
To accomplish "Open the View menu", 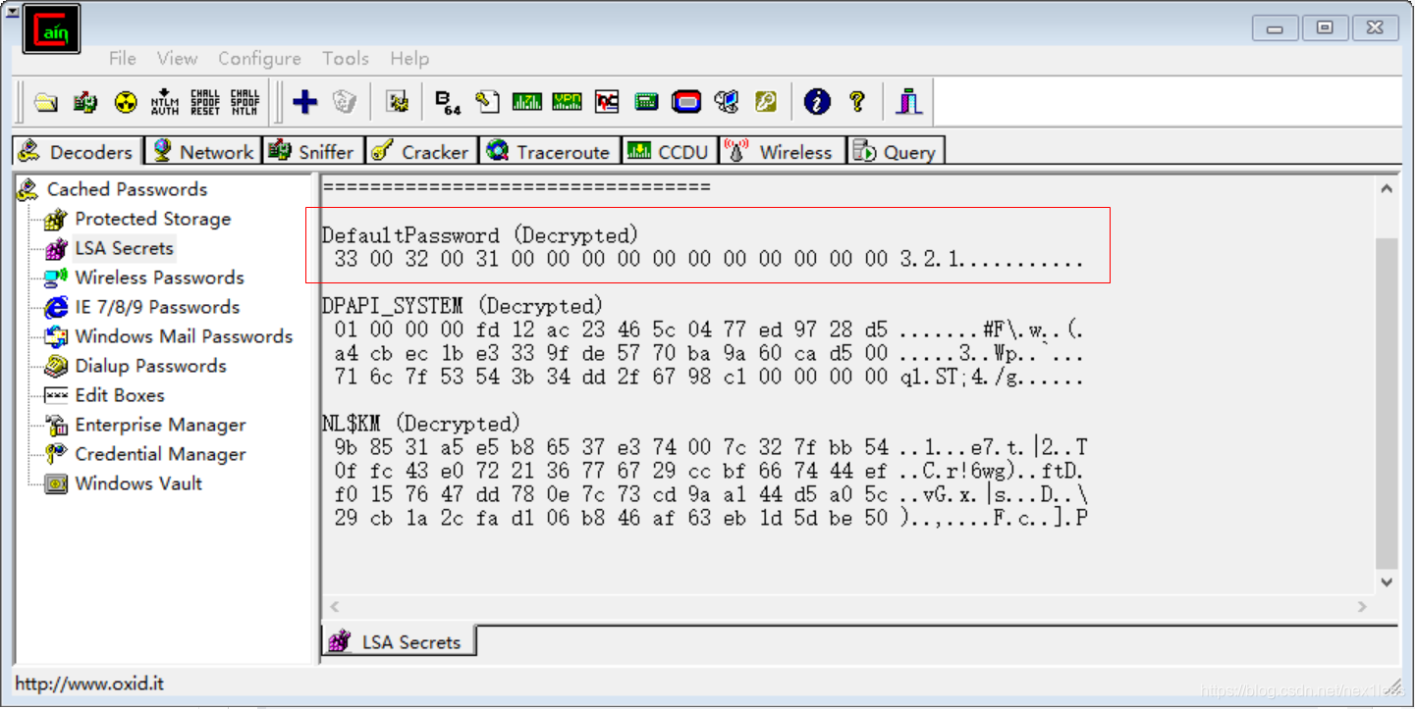I will click(178, 59).
